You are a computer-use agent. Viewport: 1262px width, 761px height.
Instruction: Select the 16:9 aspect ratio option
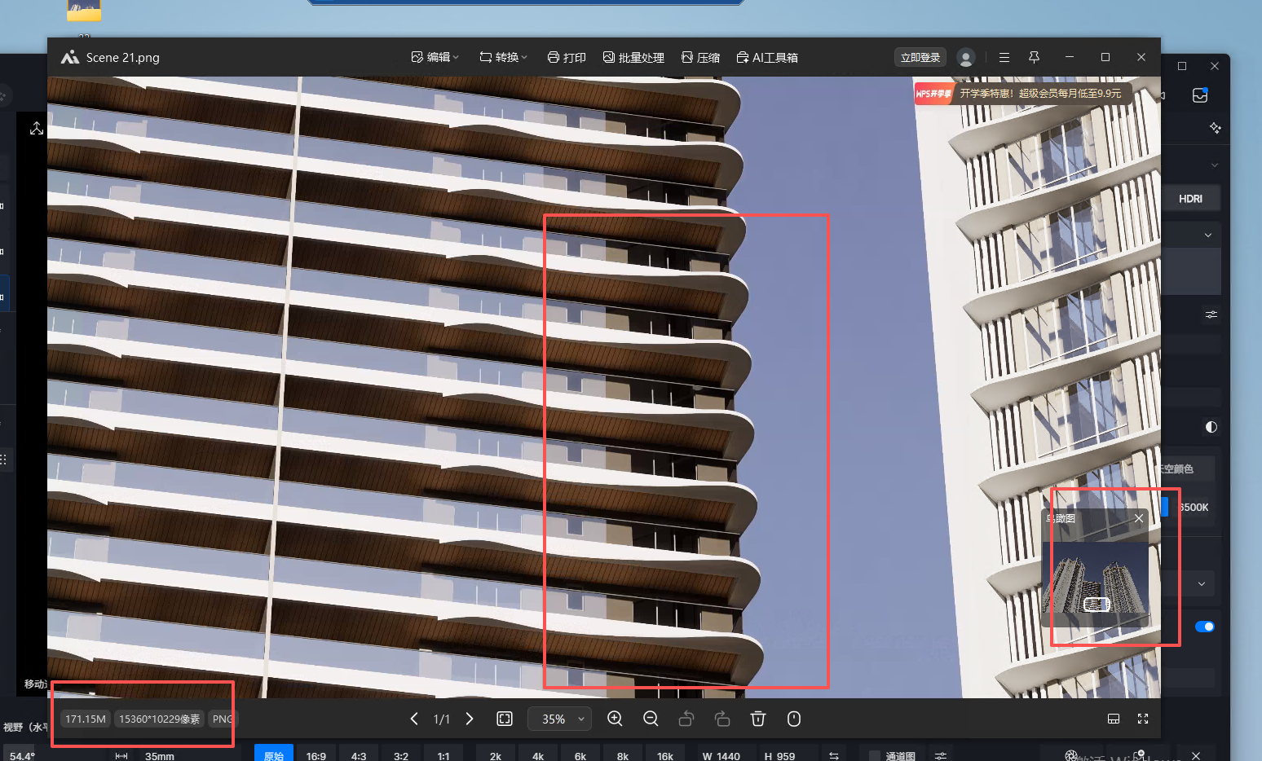(x=316, y=755)
